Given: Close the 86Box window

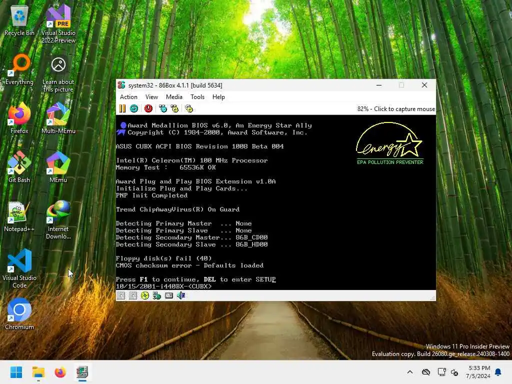Looking at the screenshot, I should click(424, 85).
